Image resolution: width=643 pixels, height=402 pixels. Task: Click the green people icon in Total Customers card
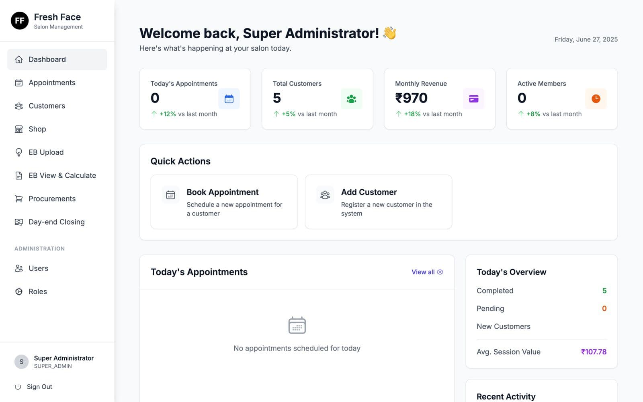[x=351, y=99]
